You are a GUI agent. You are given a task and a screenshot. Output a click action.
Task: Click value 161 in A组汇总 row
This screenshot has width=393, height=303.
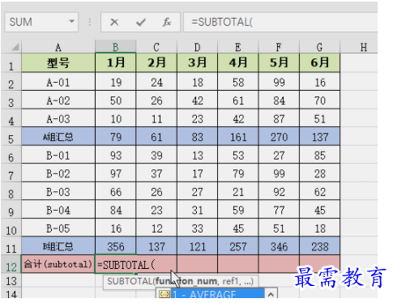pos(238,137)
